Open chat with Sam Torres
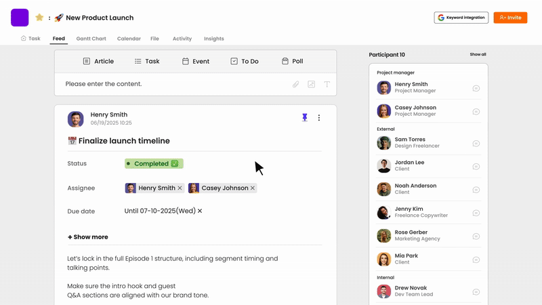The image size is (542, 305). tap(476, 143)
